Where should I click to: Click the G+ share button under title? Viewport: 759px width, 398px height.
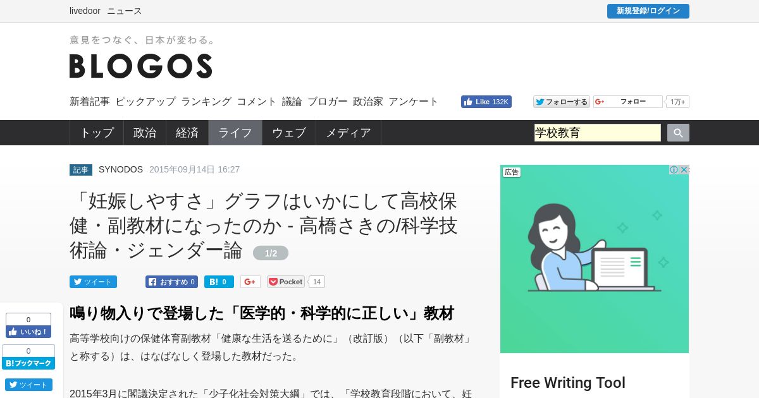(250, 282)
